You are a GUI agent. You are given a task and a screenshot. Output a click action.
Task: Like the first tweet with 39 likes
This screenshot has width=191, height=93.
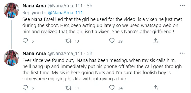tap(112, 41)
